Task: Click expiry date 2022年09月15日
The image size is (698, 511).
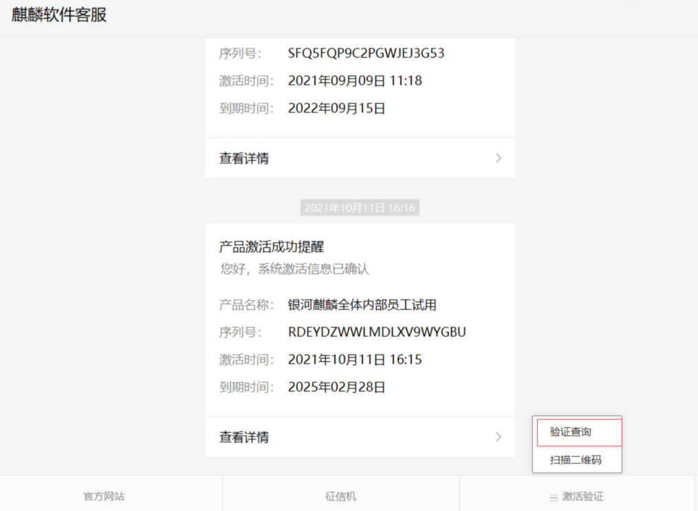Action: click(336, 108)
